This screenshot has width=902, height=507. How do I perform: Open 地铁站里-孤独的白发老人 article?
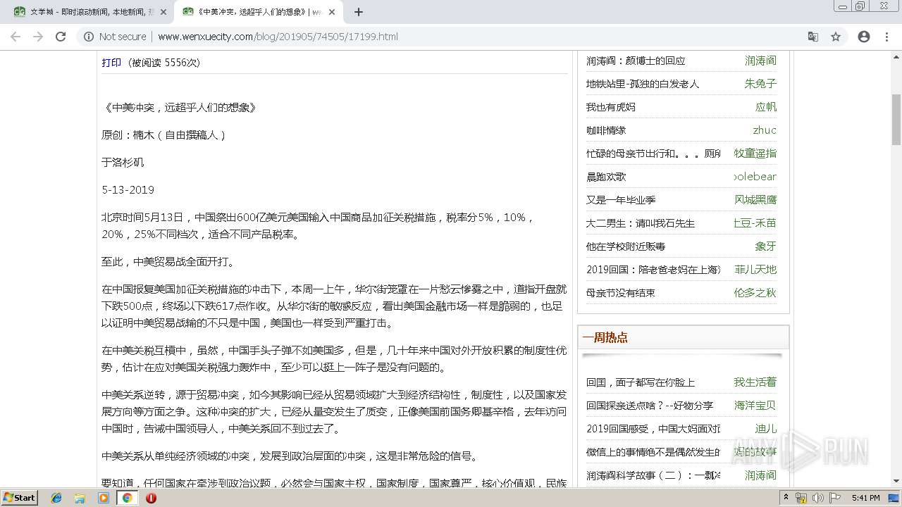click(x=643, y=84)
